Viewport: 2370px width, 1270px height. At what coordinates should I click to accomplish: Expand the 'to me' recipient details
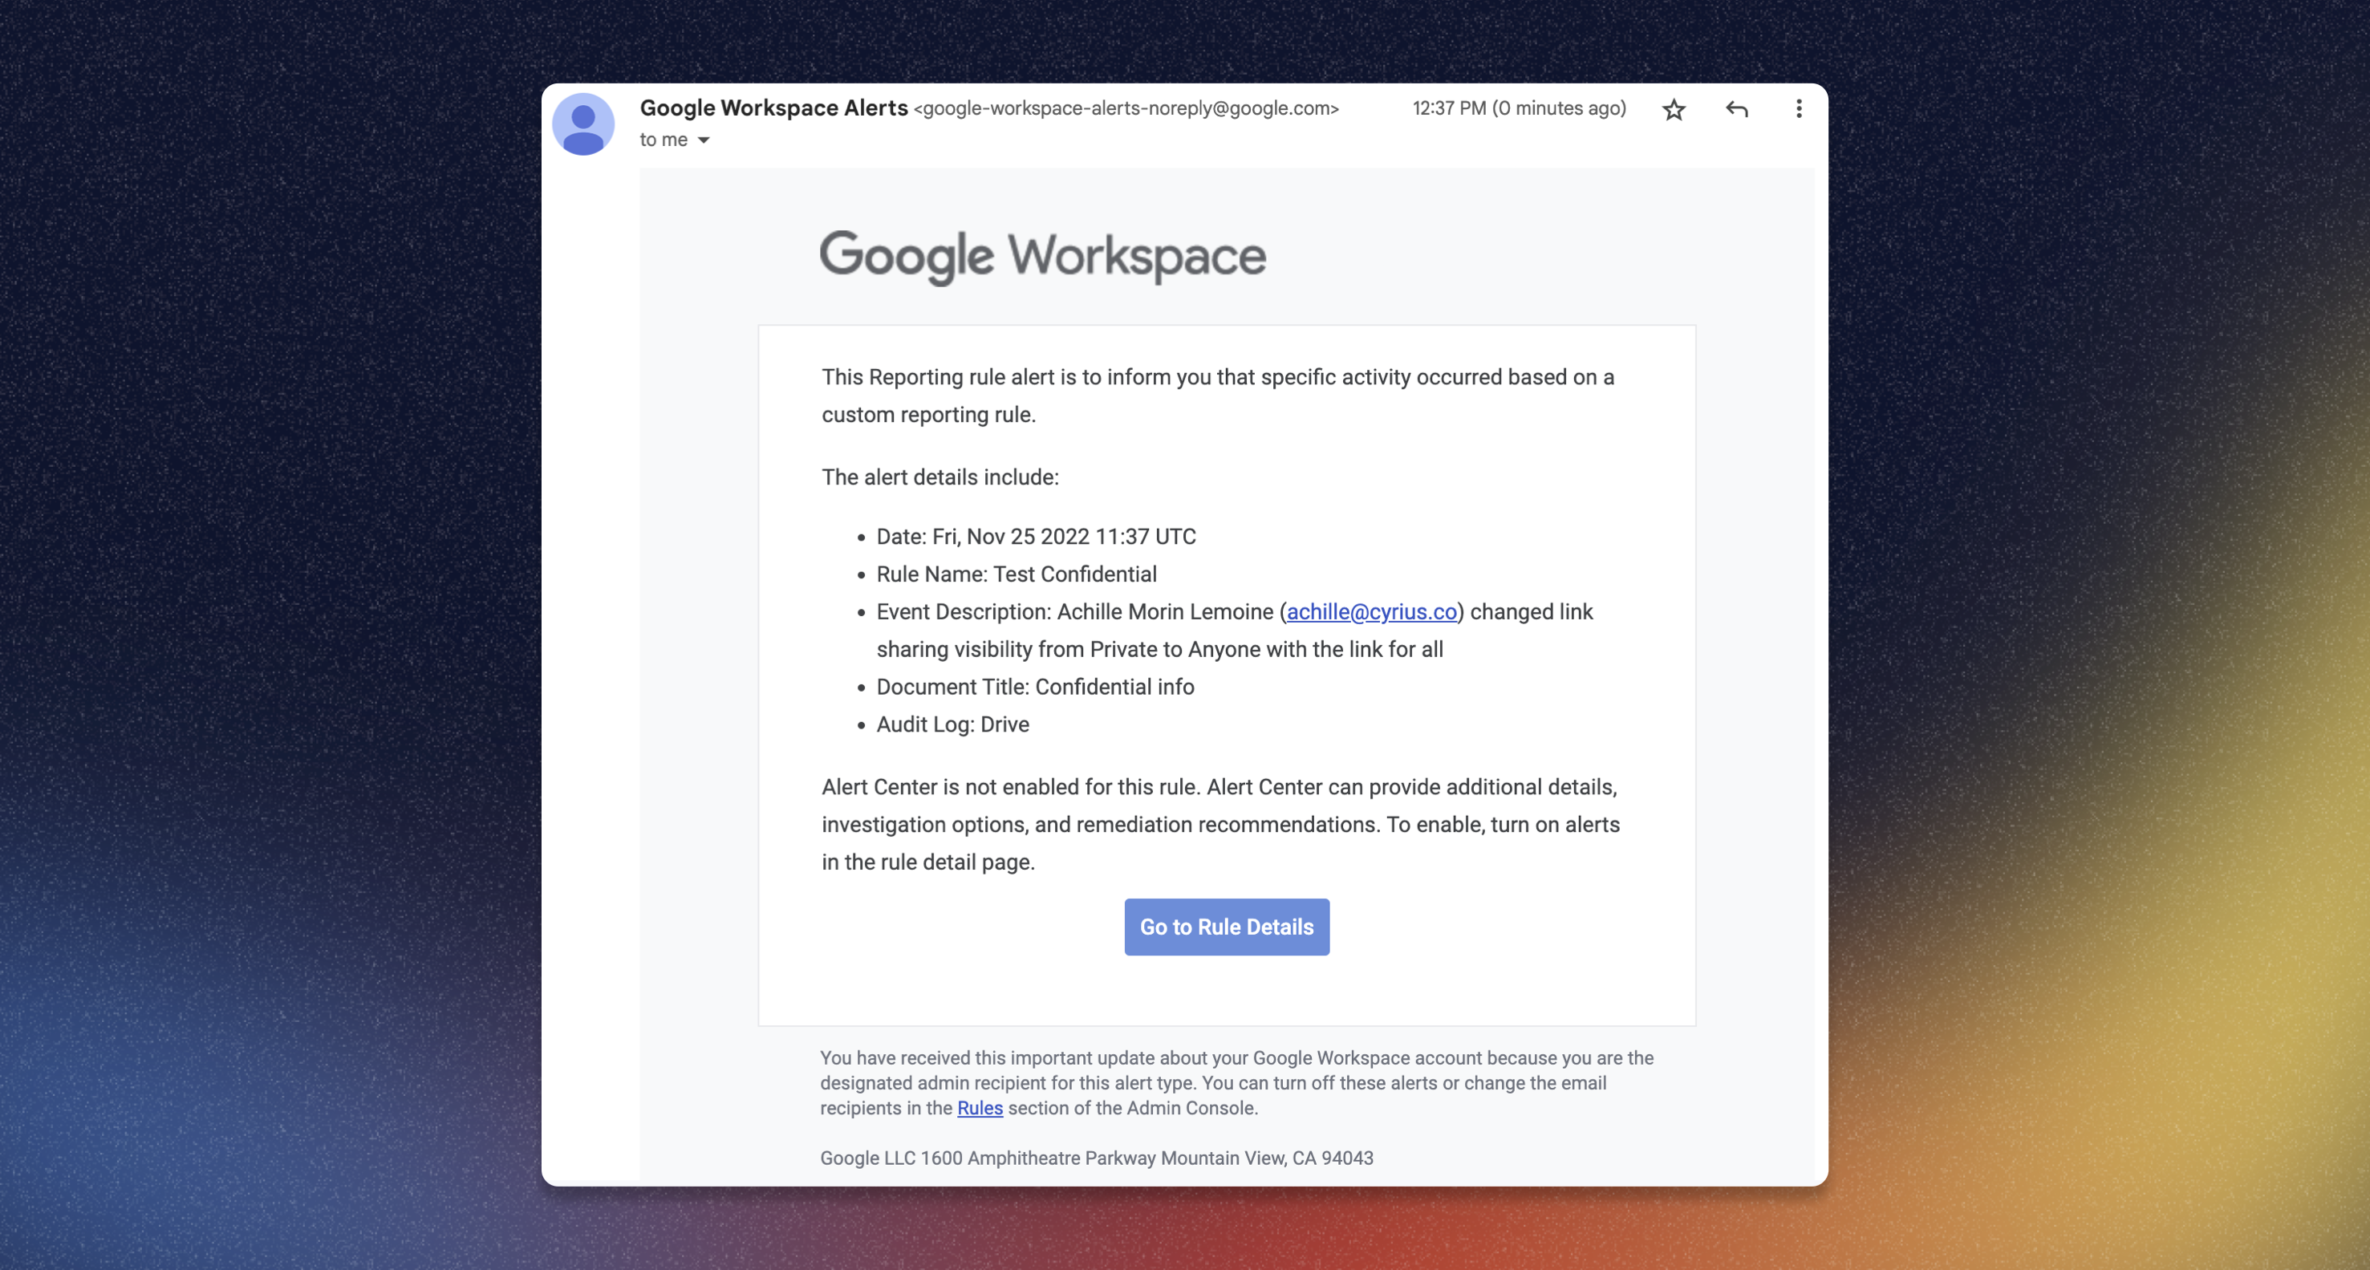pos(704,140)
